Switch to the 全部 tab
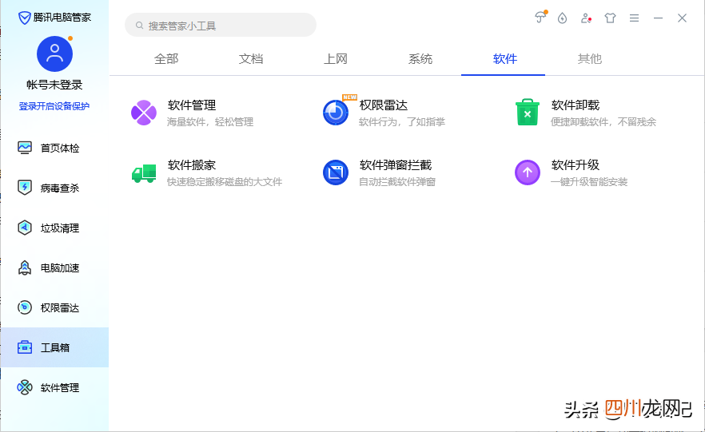705x432 pixels. pos(166,59)
